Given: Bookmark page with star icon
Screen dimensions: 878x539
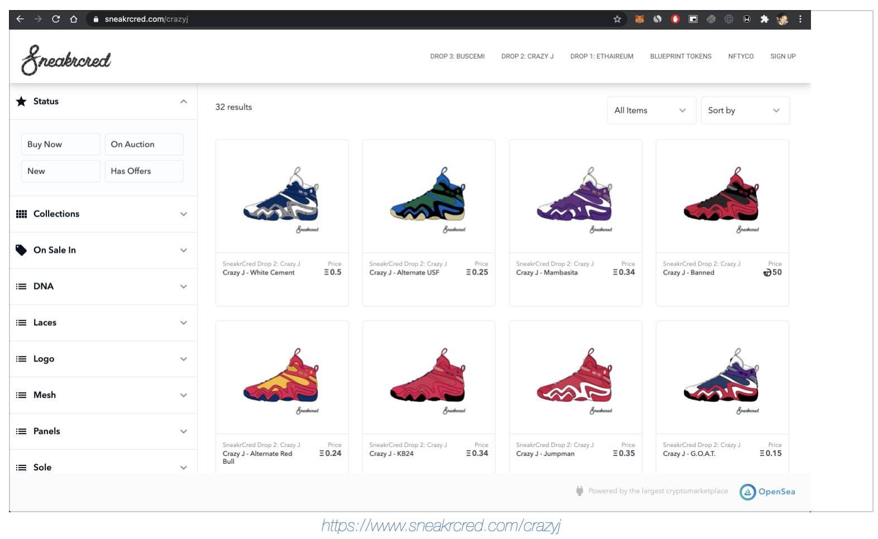Looking at the screenshot, I should click(x=617, y=19).
